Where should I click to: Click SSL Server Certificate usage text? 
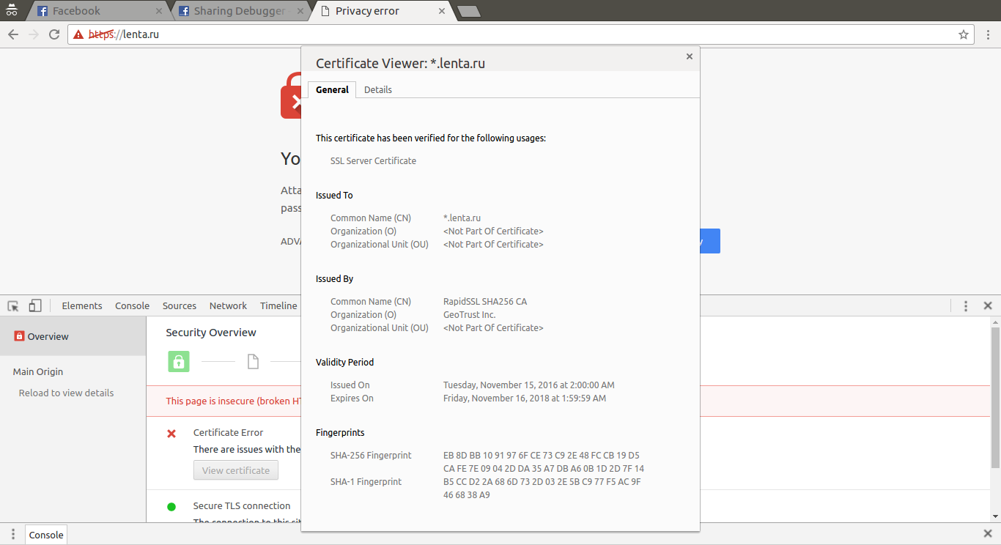(x=373, y=160)
